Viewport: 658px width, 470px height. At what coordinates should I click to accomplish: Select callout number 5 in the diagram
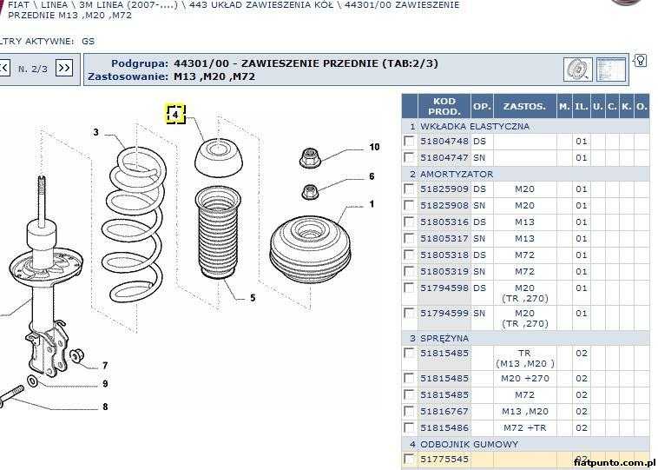pyautogui.click(x=253, y=298)
